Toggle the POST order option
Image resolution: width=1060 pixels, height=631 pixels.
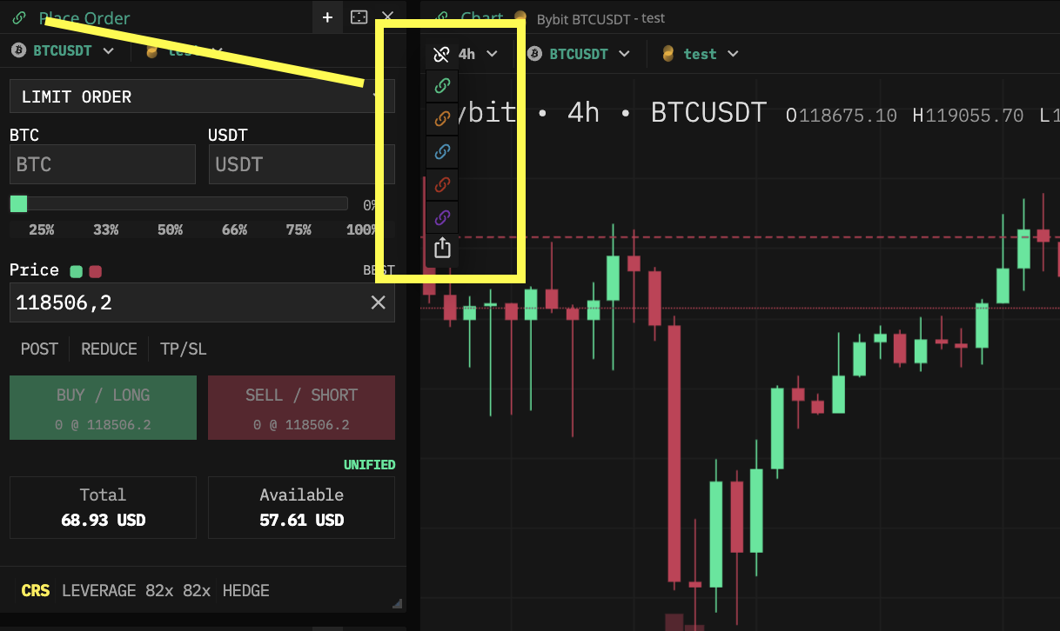click(39, 349)
